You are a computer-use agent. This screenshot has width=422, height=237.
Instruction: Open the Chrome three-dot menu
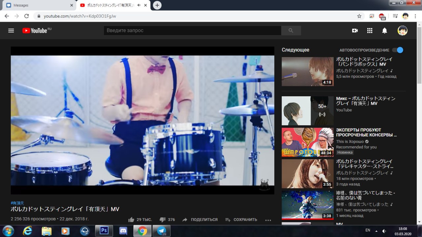pyautogui.click(x=415, y=16)
